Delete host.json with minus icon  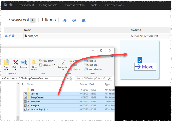[x=13, y=36]
